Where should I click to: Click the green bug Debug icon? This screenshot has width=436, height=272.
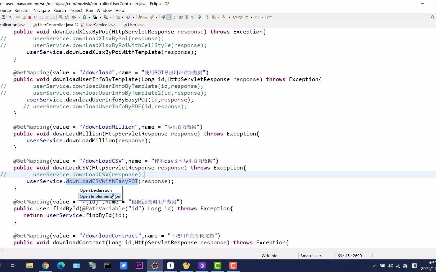coord(74,17)
